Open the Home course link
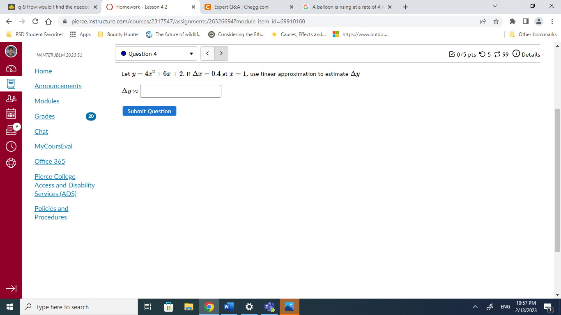The height and width of the screenshot is (315, 561). [x=43, y=71]
